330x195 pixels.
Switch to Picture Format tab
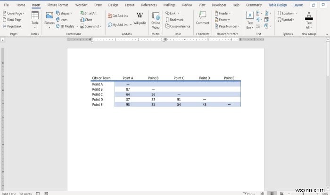tap(58, 5)
